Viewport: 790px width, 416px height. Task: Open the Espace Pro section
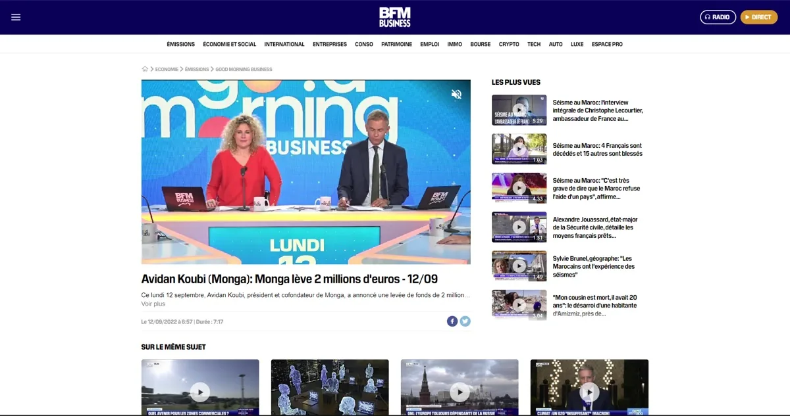(x=607, y=45)
